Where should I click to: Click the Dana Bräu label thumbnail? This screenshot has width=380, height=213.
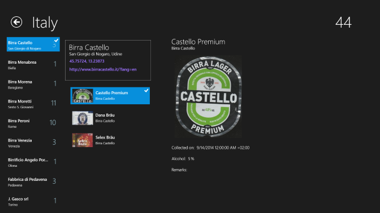tap(83, 118)
